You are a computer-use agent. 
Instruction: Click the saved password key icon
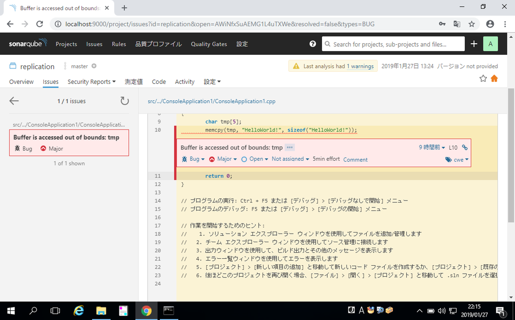pyautogui.click(x=442, y=24)
